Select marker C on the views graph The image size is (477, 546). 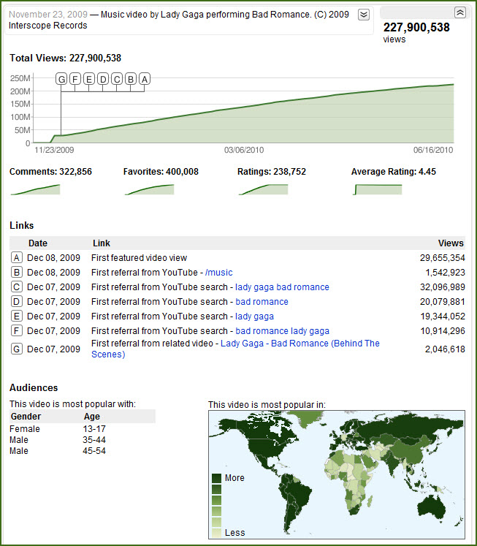pos(117,79)
